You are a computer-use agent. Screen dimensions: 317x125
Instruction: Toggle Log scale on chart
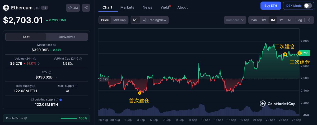299,20
